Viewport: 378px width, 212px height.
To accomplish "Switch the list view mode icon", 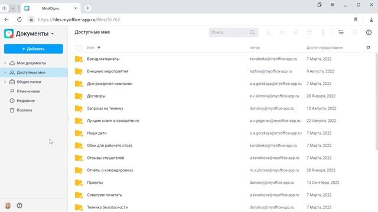I will coord(341,32).
